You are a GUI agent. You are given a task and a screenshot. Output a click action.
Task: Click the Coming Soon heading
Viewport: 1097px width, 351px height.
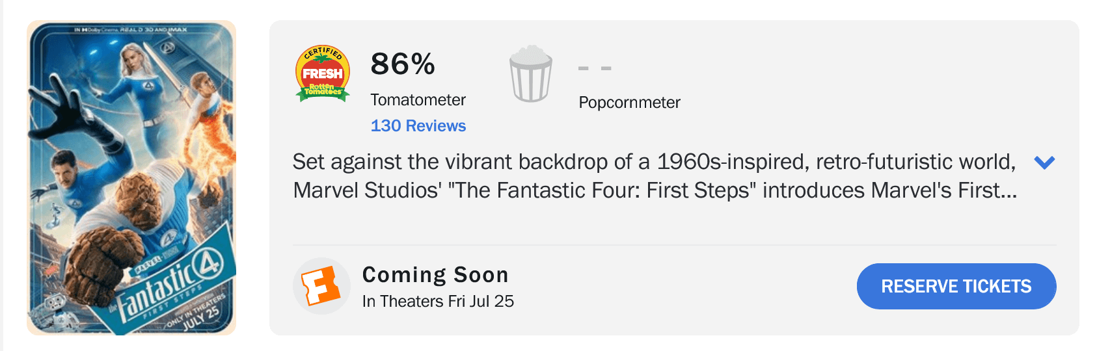tap(435, 275)
